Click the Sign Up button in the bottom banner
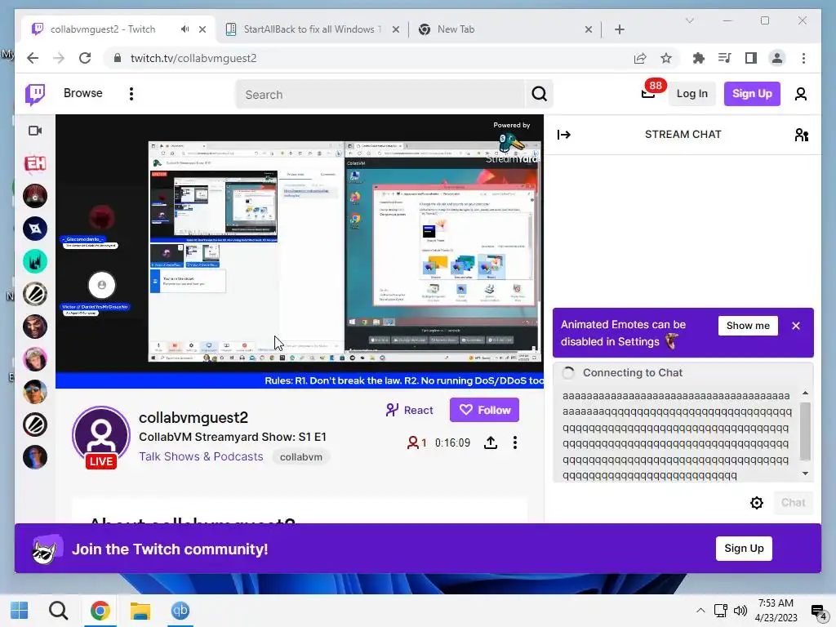 click(744, 548)
